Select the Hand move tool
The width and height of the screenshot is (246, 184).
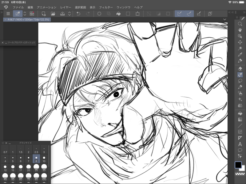(240, 30)
